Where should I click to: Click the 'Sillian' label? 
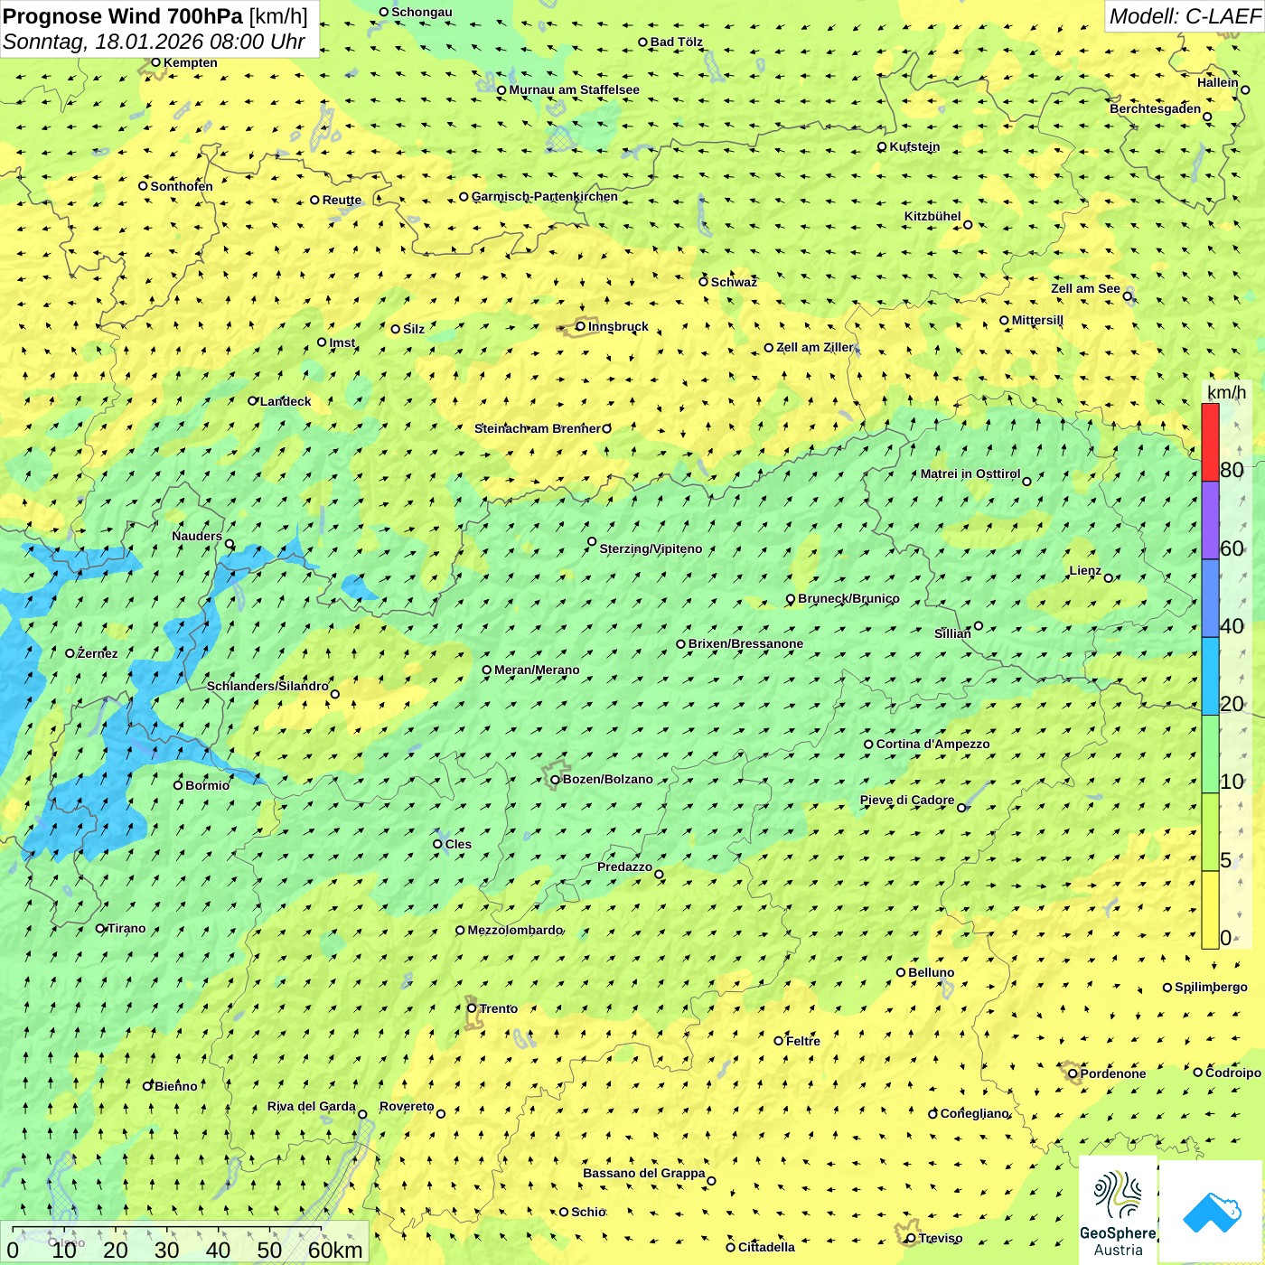pos(952,633)
